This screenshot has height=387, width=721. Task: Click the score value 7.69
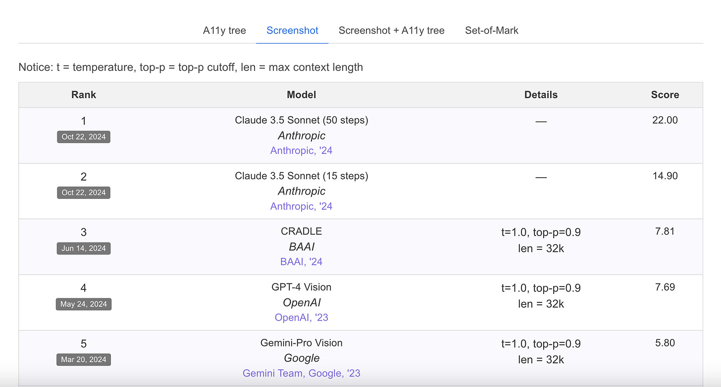(x=665, y=287)
